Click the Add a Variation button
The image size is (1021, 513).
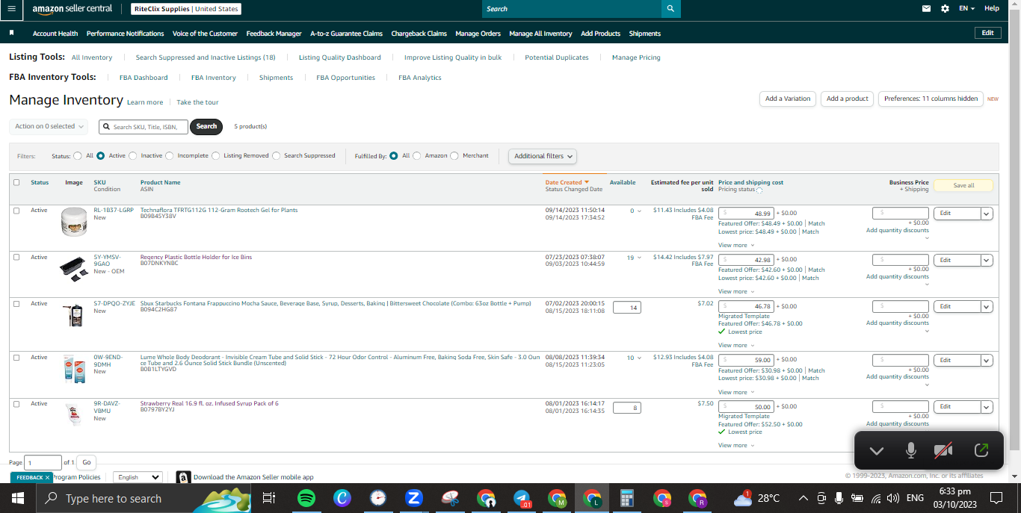[787, 99]
